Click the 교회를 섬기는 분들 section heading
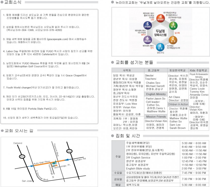 click(x=134, y=62)
